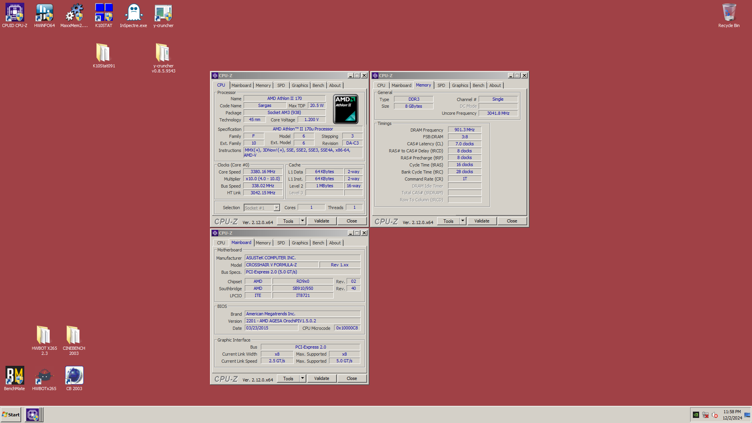
Task: Switch to Graphics tab in CPU window
Action: [x=300, y=85]
